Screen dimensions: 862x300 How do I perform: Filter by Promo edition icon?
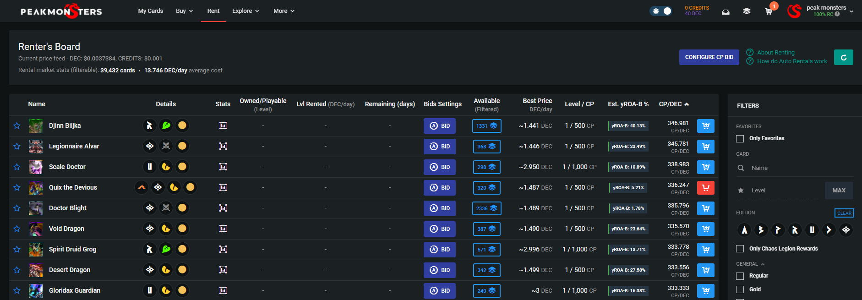778,230
